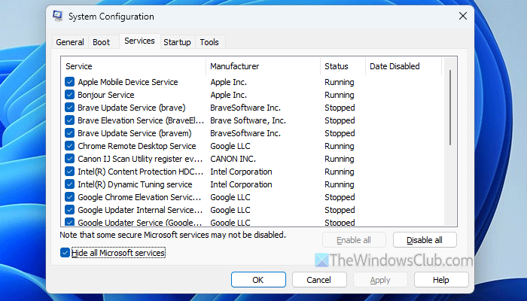Uncheck Canon IJ Scan Utility service

[69, 158]
